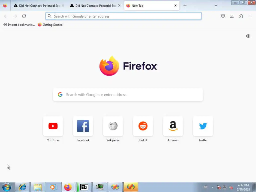Click the Google G icon in search box
This screenshot has height=192, width=256.
pyautogui.click(x=60, y=94)
